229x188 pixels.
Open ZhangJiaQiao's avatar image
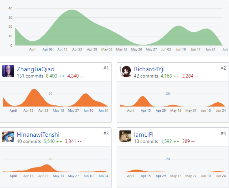pos(8,71)
